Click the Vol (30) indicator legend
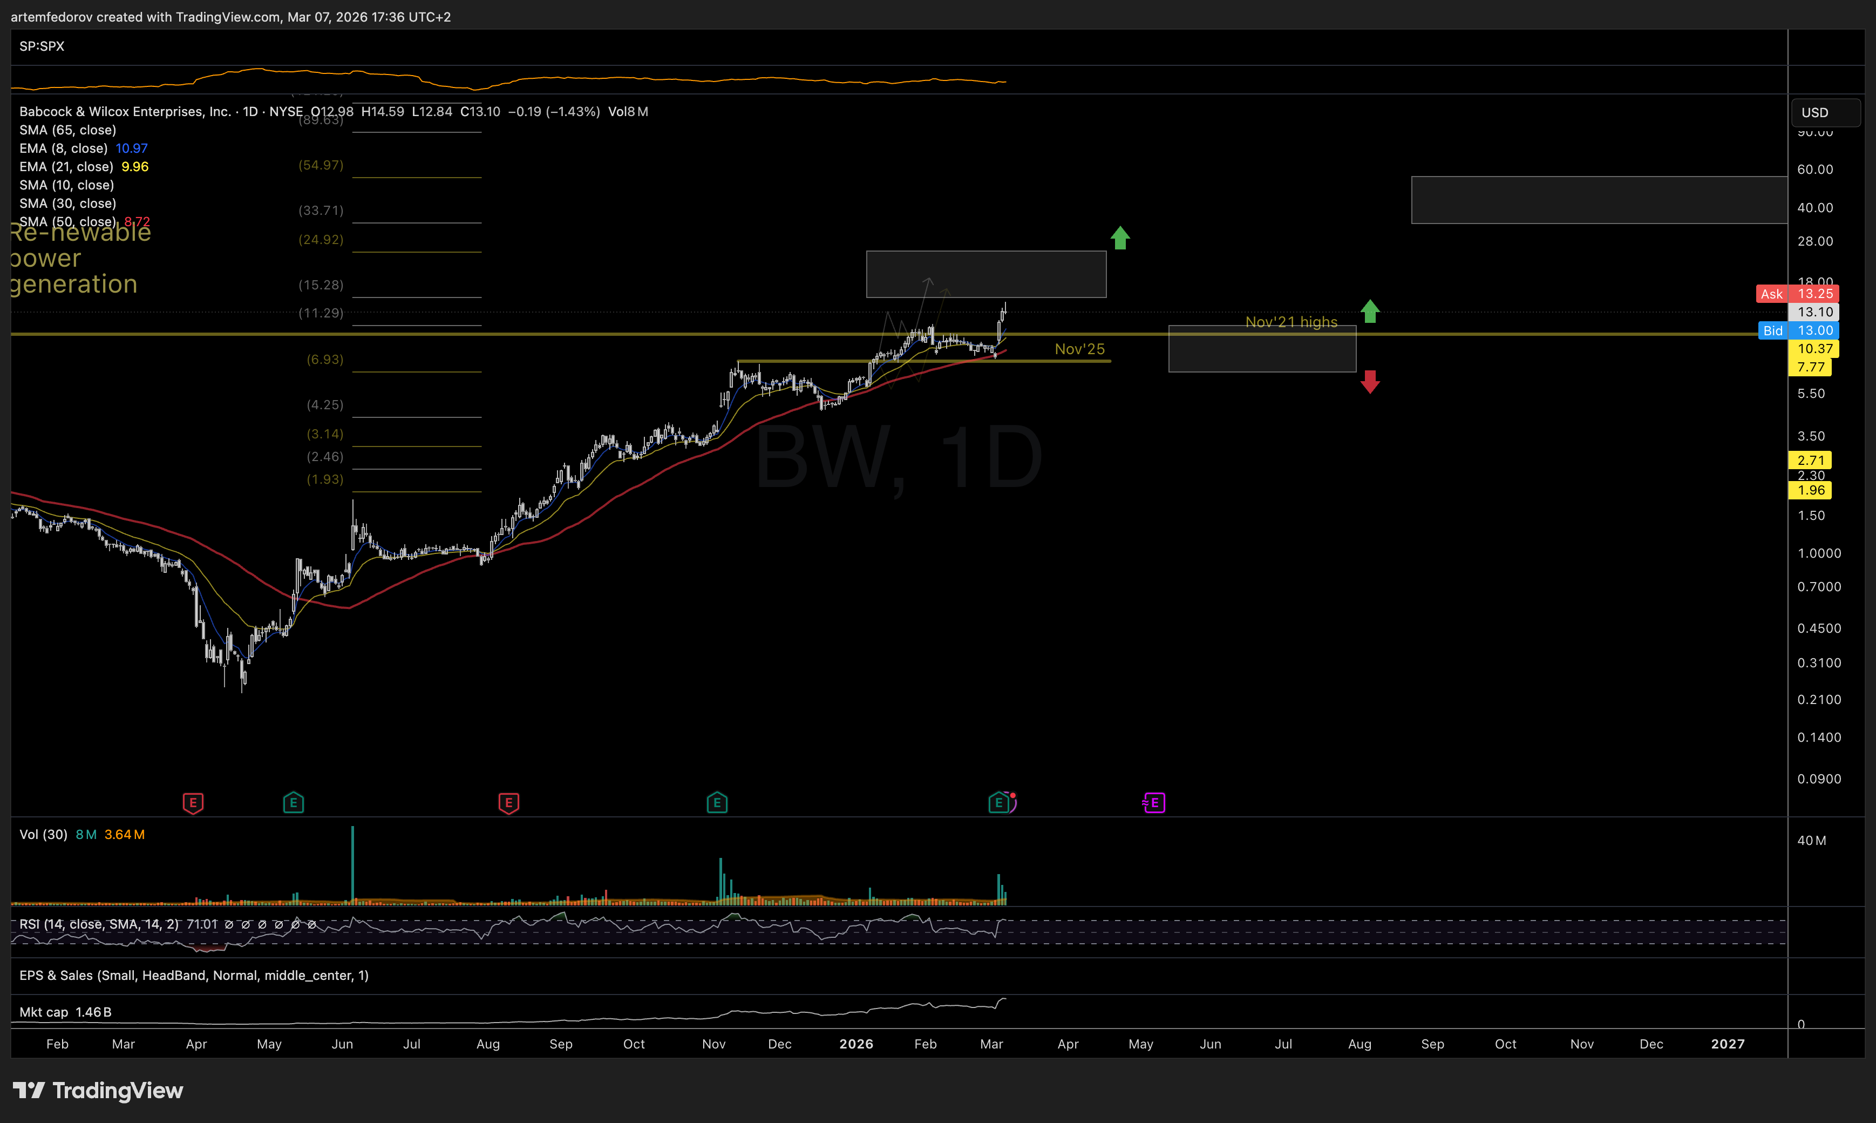The image size is (1876, 1123). click(x=43, y=835)
